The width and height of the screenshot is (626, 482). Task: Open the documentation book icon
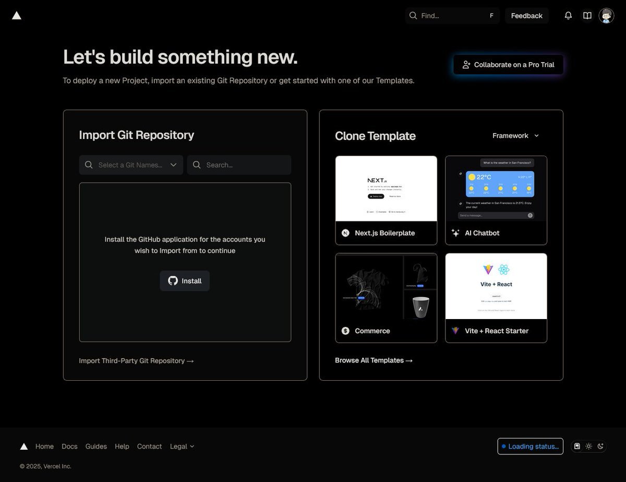(587, 16)
